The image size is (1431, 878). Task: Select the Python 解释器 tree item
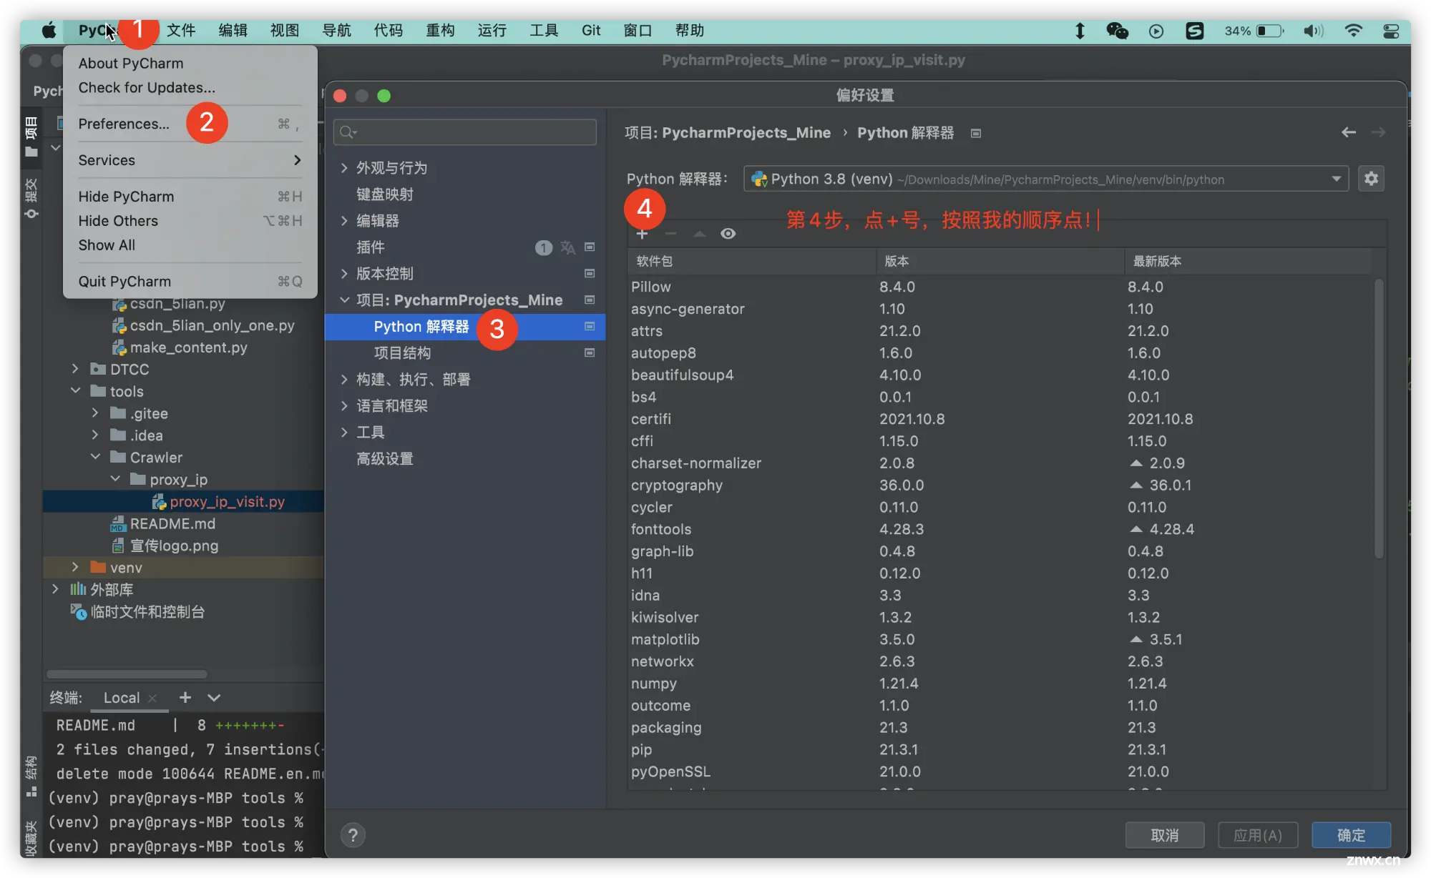(x=422, y=326)
